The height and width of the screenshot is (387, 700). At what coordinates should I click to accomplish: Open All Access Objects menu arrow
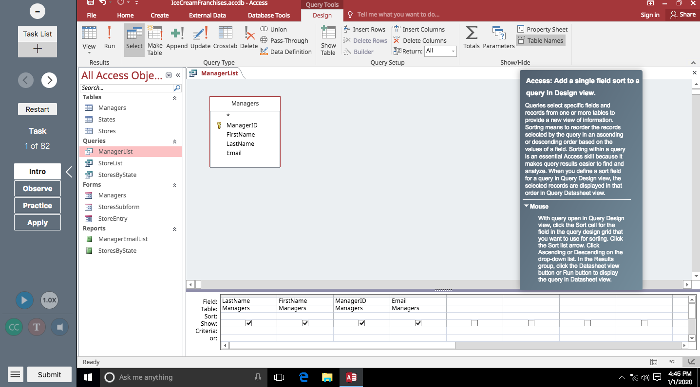point(169,75)
